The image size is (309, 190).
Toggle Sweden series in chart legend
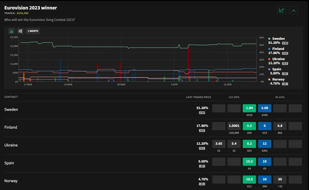[x=278, y=39]
